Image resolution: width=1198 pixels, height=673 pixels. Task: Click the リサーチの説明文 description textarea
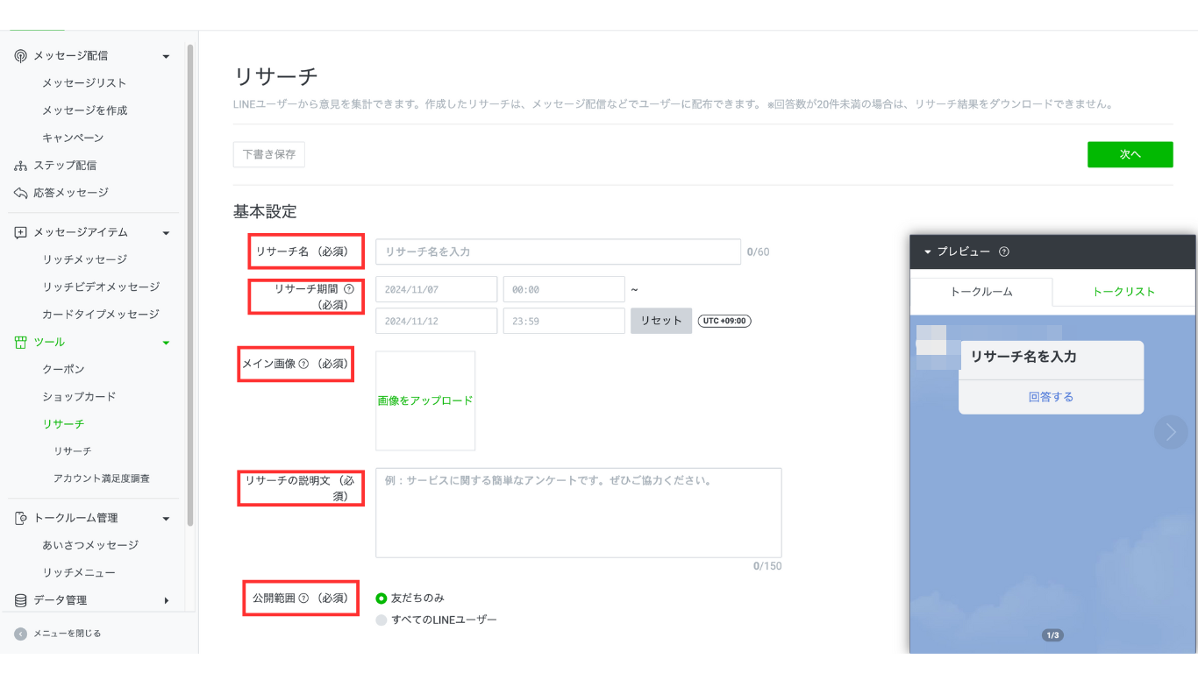click(579, 513)
